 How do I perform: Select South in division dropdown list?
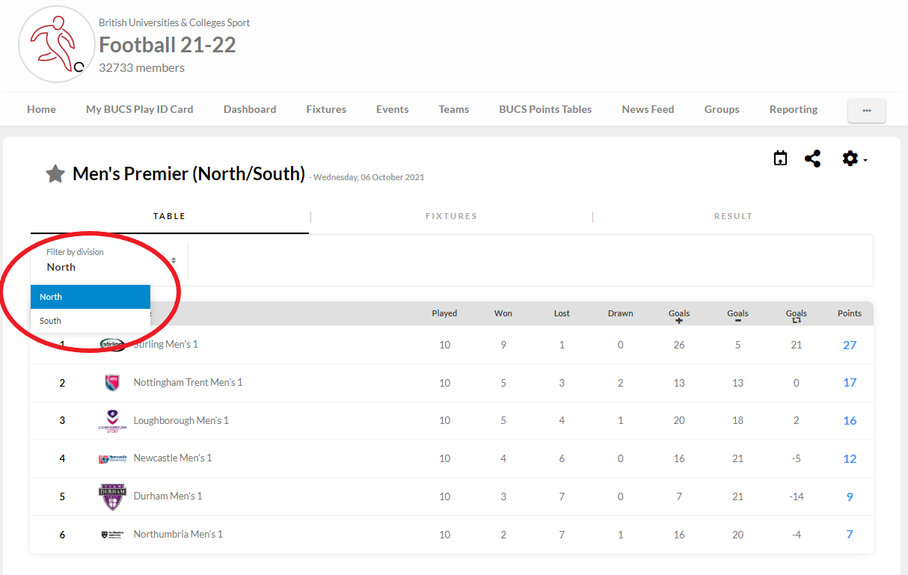91,321
